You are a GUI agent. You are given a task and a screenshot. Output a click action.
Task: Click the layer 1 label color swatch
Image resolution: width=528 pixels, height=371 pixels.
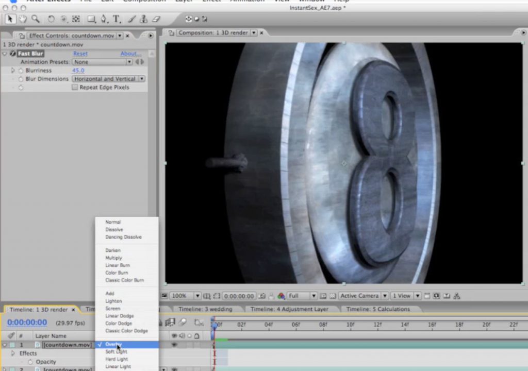click(12, 345)
